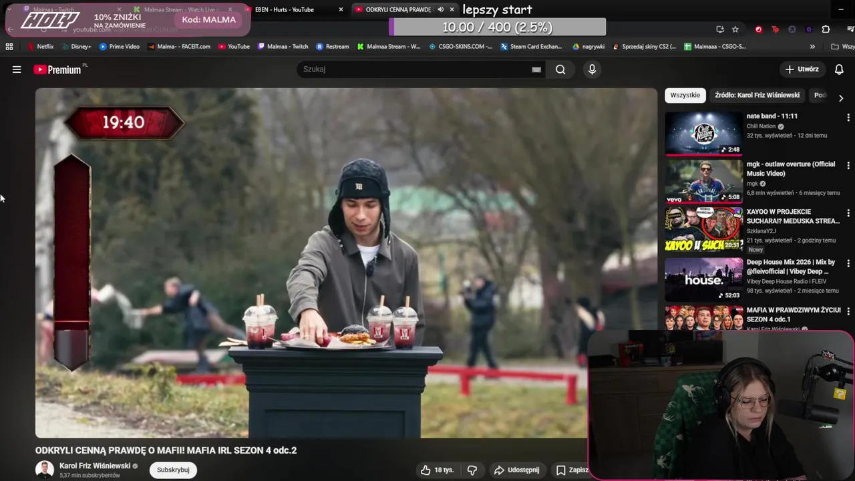Save video with Zapisz button
Viewport: 855px width, 481px height.
[572, 470]
